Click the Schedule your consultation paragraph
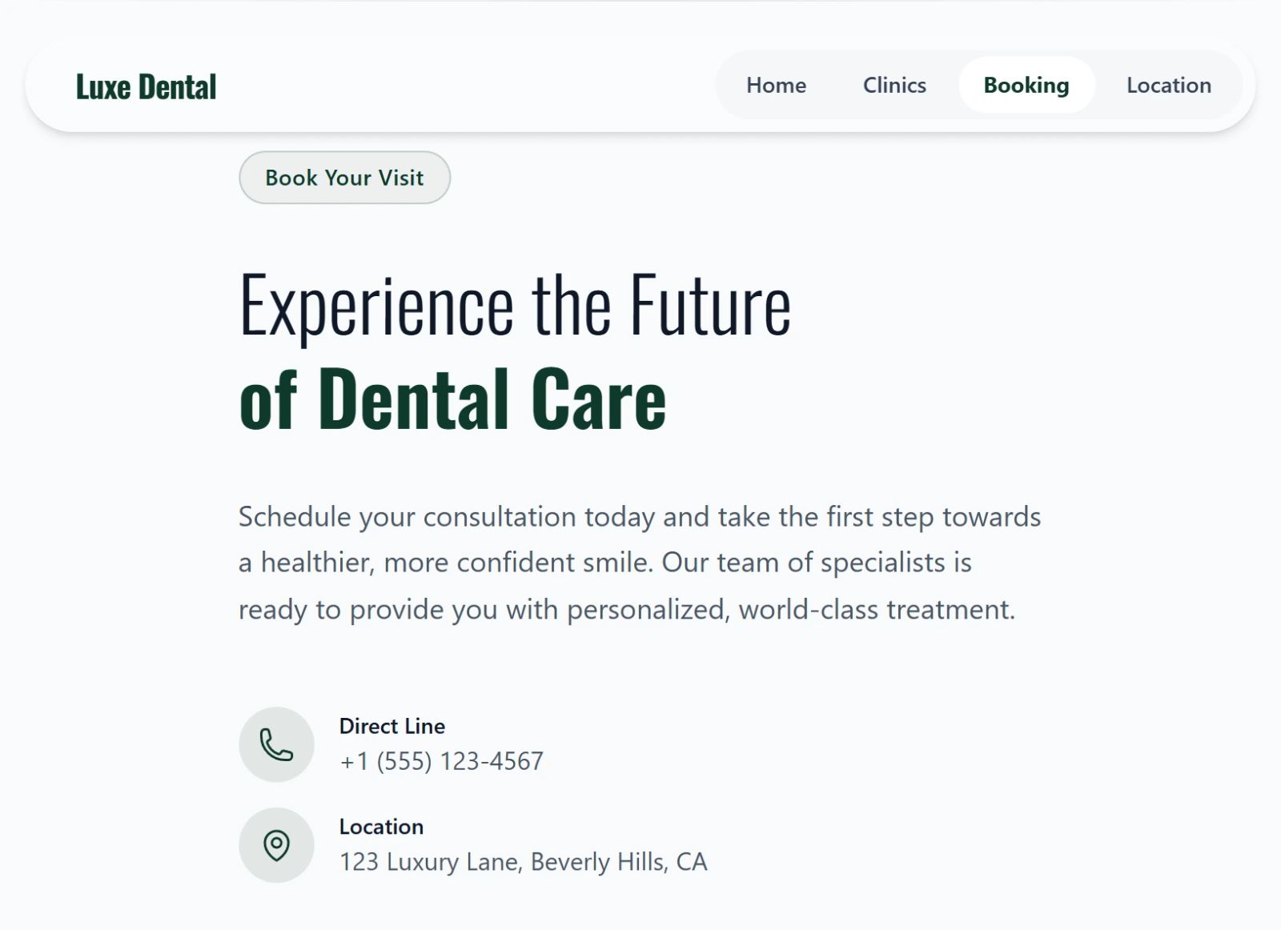The image size is (1281, 930). 640,563
